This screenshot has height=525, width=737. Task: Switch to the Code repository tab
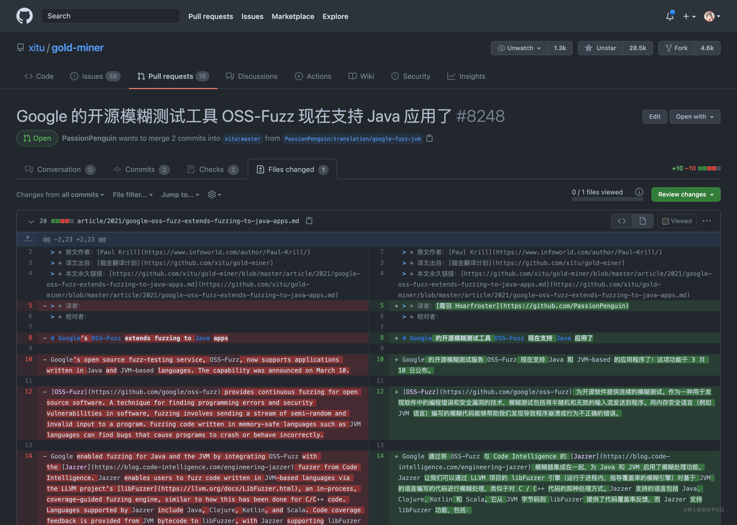(39, 76)
